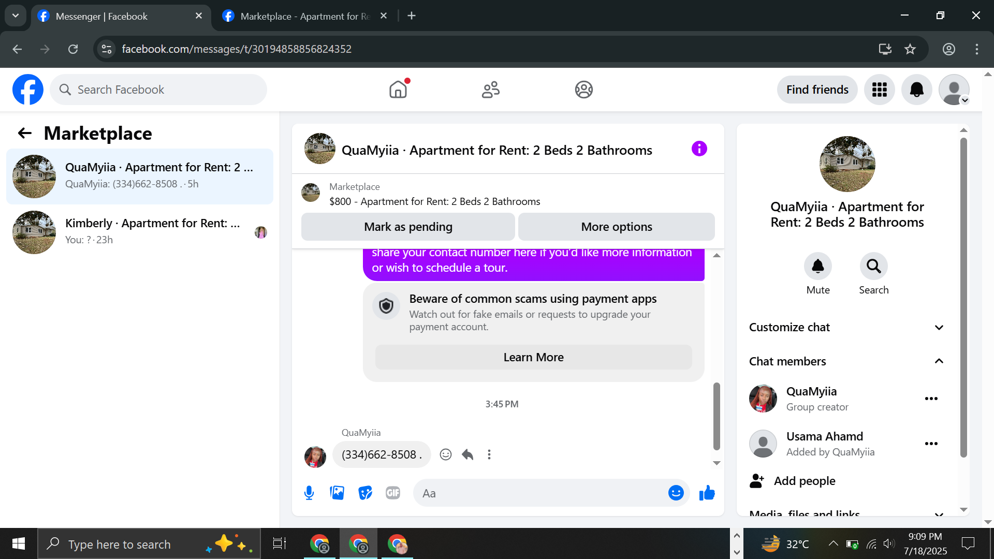This screenshot has height=559, width=994.
Task: Open member options for Usama Ahamd
Action: pyautogui.click(x=931, y=444)
